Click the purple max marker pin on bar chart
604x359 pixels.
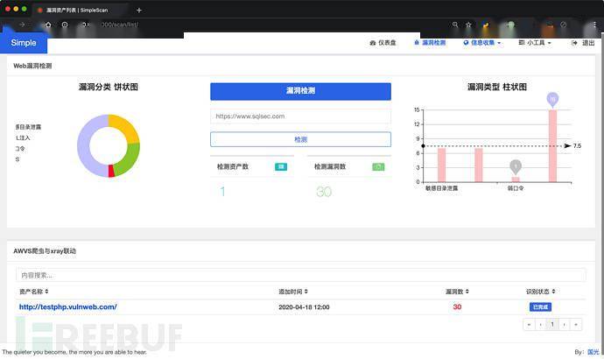(x=552, y=99)
